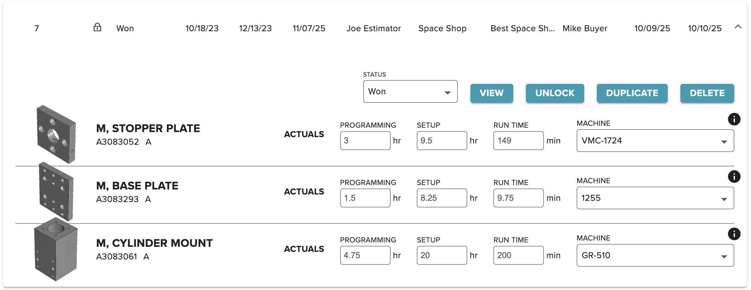
Task: Click the Cylinder Mount part thumbnail
Action: 56,249
